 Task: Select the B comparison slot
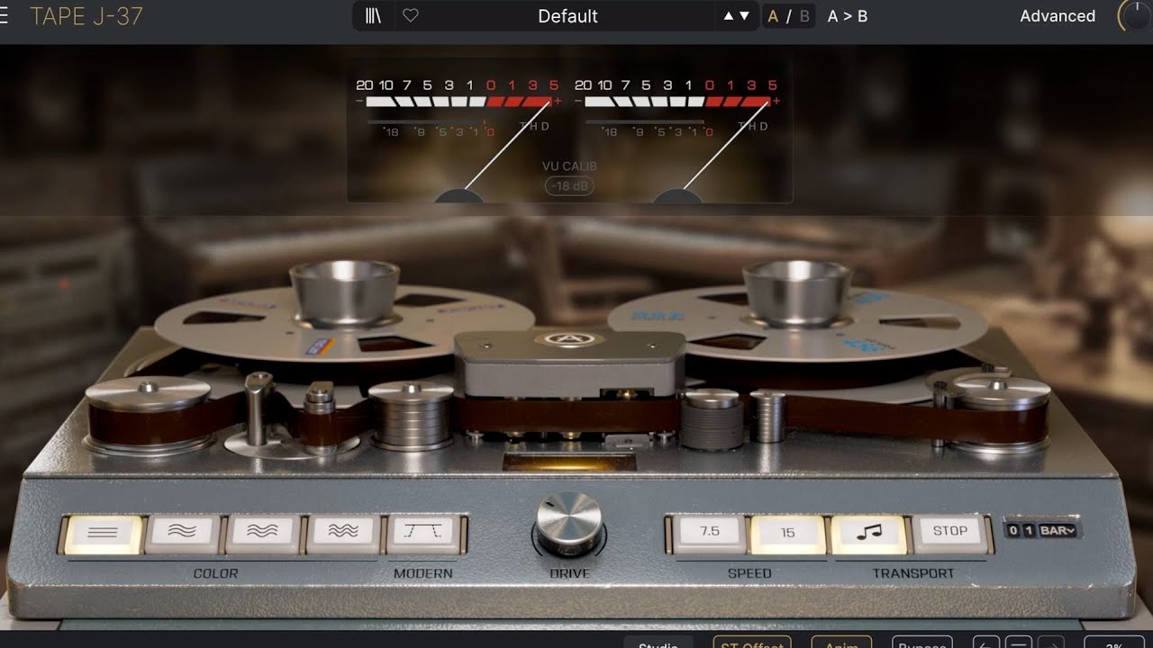[x=804, y=15]
